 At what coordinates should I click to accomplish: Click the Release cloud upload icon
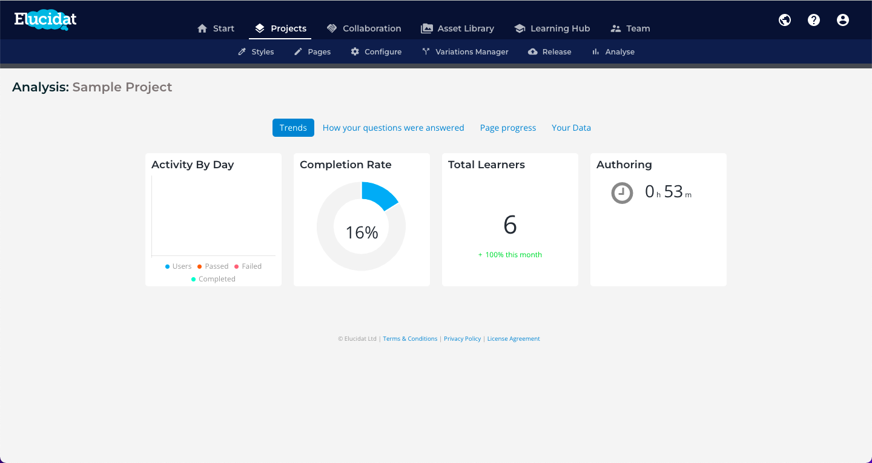click(533, 52)
